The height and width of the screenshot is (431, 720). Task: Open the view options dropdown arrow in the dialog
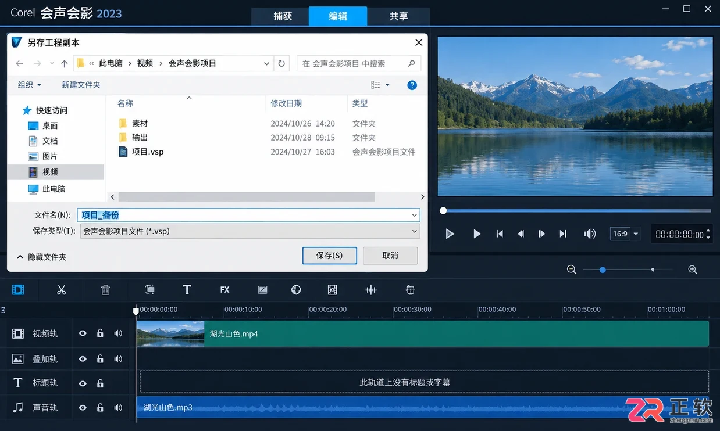[x=387, y=85]
